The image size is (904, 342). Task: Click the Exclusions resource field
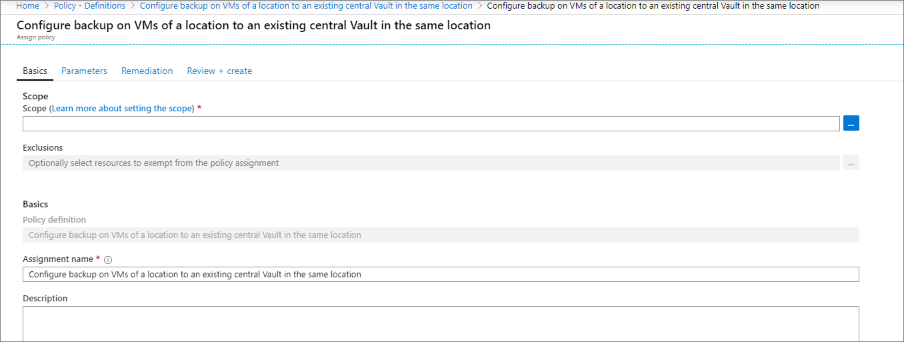[x=431, y=163]
